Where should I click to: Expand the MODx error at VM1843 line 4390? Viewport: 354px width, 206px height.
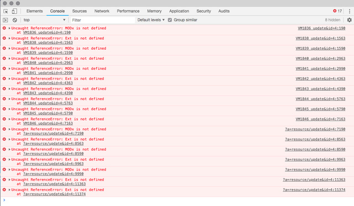(9, 89)
